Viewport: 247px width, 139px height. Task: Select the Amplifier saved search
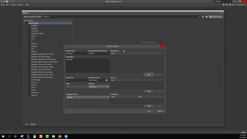pyautogui.click(x=34, y=26)
